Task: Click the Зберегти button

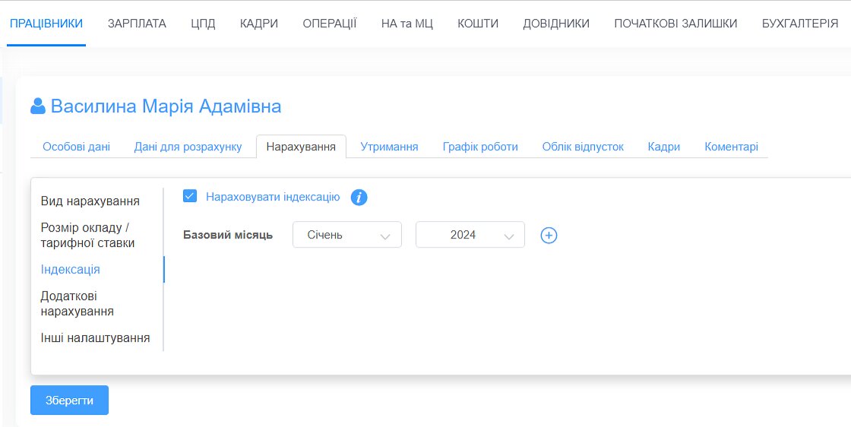Action: pyautogui.click(x=69, y=400)
